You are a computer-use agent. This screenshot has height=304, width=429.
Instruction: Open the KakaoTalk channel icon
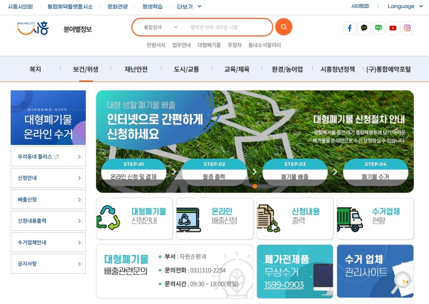click(364, 28)
